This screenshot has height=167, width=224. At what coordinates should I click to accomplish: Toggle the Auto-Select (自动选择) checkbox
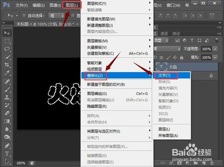click(24, 16)
